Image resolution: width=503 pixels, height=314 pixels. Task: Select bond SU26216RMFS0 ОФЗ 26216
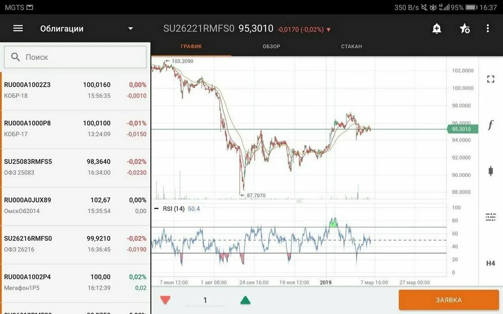tap(75, 244)
